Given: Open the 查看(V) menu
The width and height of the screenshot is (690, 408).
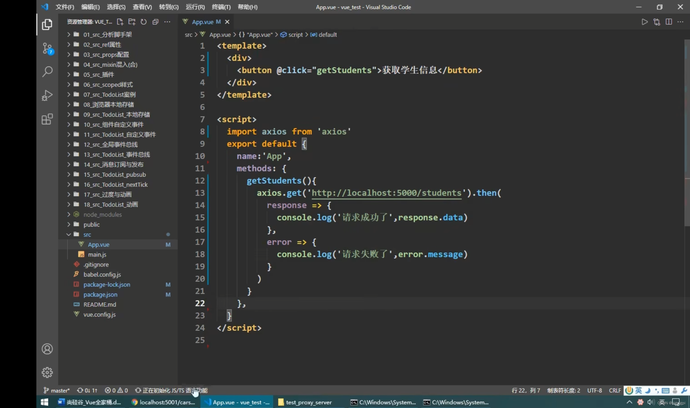Looking at the screenshot, I should 142,7.
